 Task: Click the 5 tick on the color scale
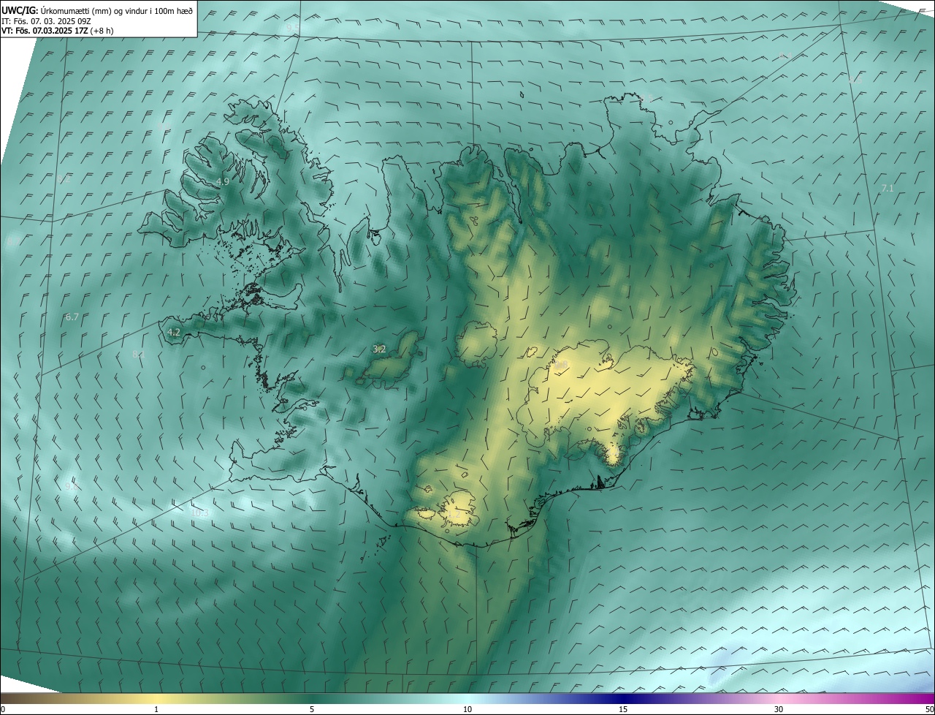312,709
